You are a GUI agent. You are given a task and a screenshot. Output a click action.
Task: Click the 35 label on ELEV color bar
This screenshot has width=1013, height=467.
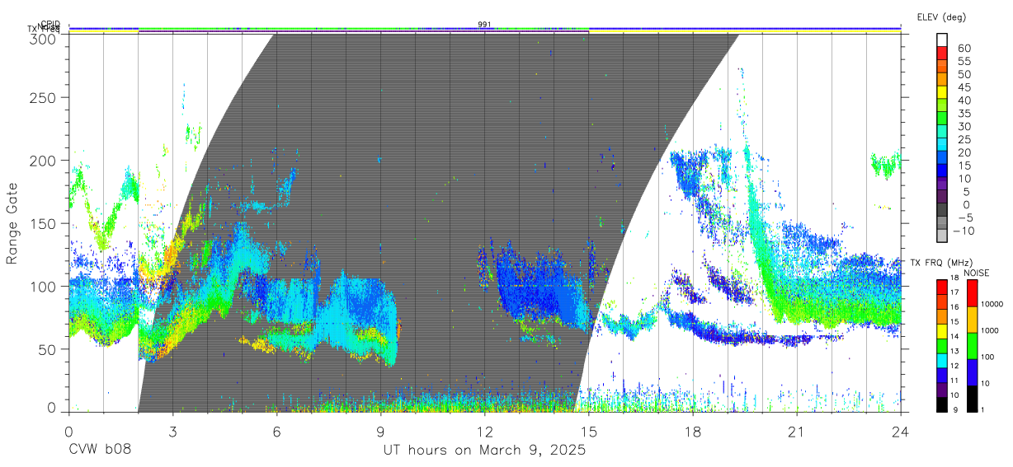pos(964,114)
